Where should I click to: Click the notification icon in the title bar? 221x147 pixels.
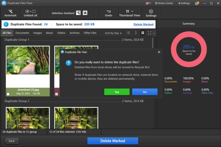click(x=197, y=3)
